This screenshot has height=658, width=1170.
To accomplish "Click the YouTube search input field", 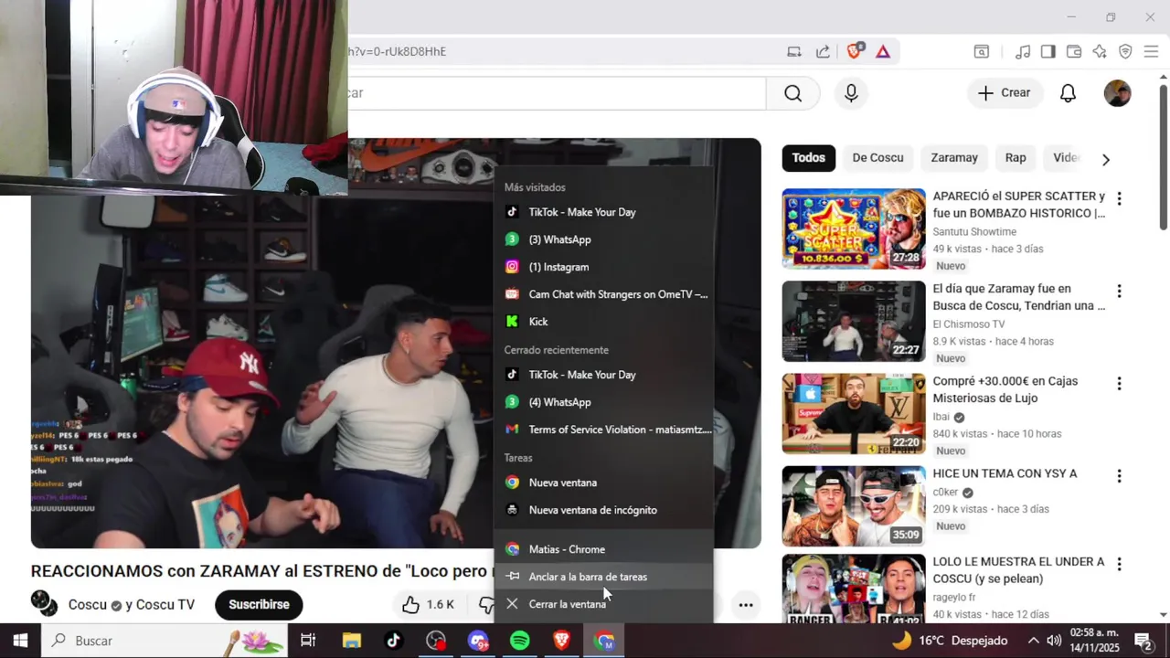I will [x=556, y=93].
